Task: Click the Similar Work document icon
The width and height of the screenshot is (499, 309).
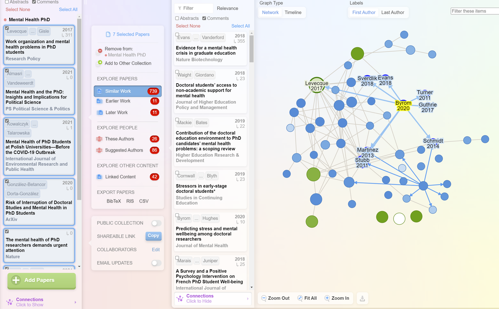Action: click(99, 91)
